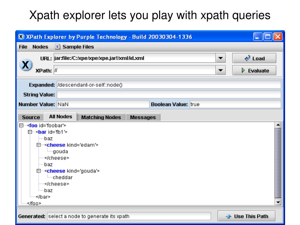
Task: Collapse the cheese kind='gouda' node
Action: (38, 171)
